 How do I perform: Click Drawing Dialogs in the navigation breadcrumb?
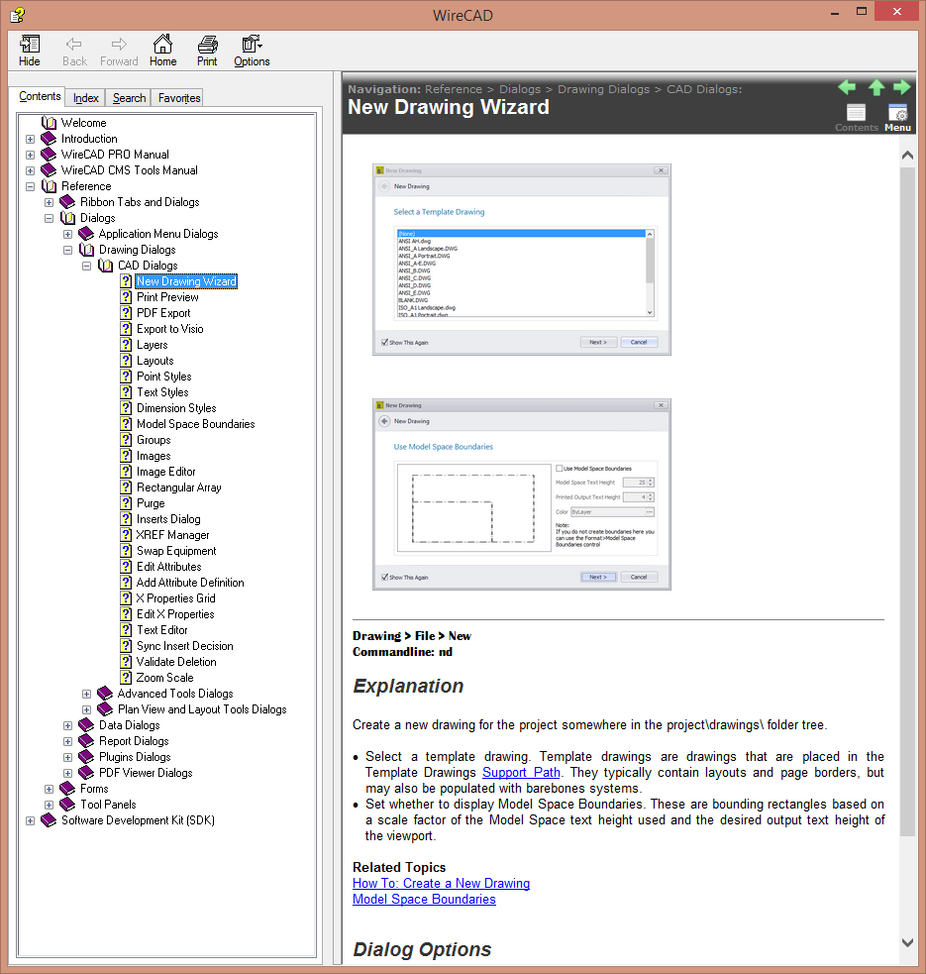click(x=603, y=89)
